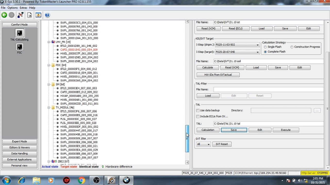
Task: Click the TAL Calculation button
Action: coord(208,130)
